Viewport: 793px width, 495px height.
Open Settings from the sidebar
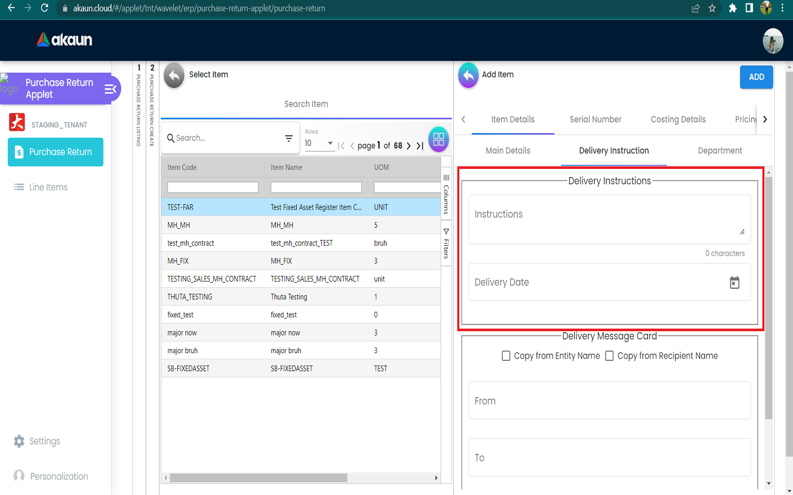(44, 441)
